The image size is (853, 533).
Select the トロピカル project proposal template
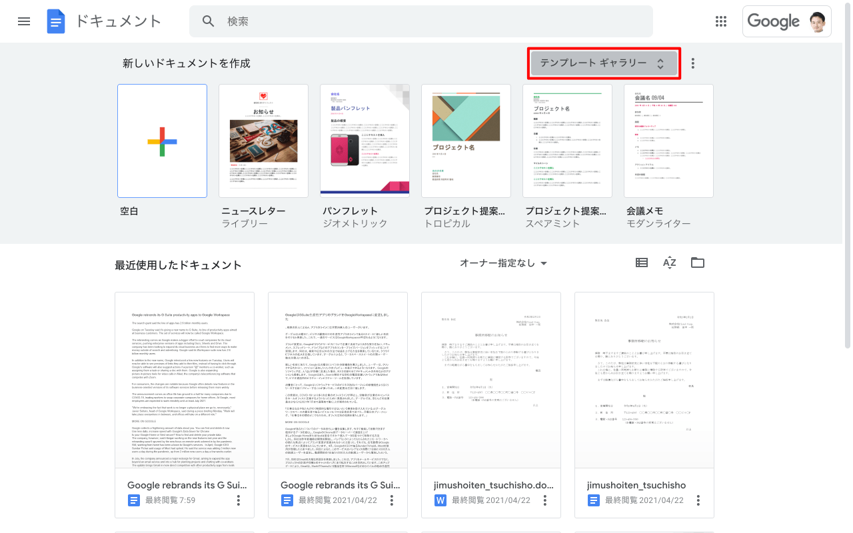(466, 141)
